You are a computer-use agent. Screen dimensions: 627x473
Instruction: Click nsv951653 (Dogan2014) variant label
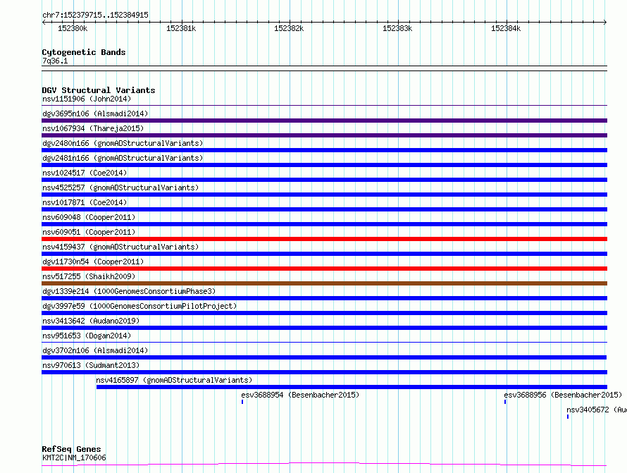pos(87,336)
